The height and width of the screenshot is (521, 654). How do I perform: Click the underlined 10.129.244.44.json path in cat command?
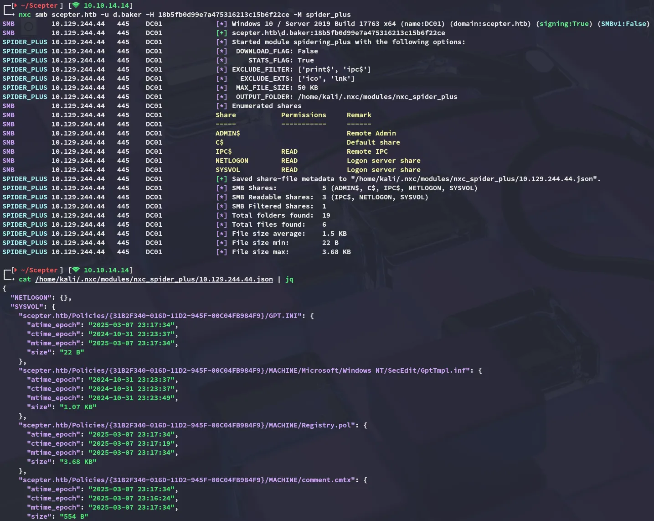(x=154, y=279)
